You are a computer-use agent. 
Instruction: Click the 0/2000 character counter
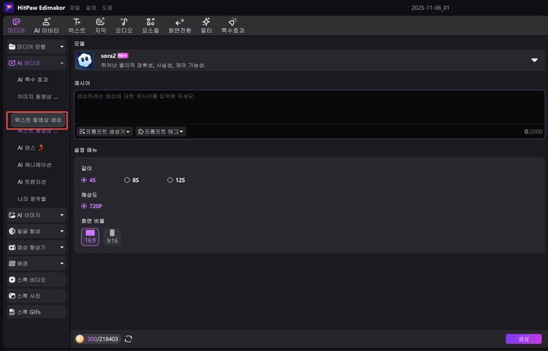(533, 132)
